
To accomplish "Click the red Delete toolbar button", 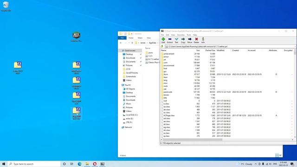I will click(196, 40).
